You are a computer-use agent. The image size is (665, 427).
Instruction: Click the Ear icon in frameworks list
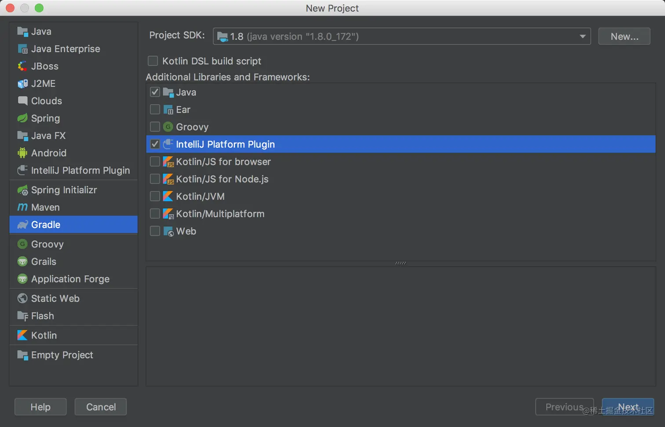click(168, 110)
